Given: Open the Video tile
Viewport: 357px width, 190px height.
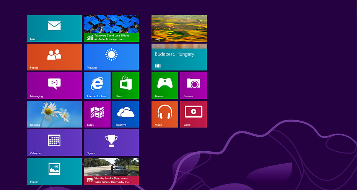Looking at the screenshot, I should click(194, 114).
